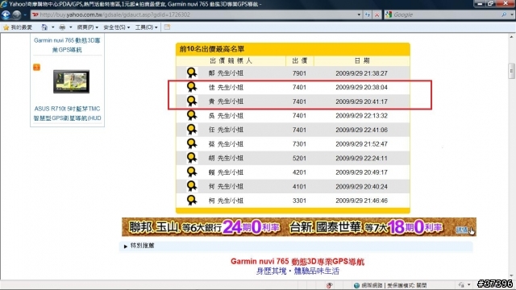Open the 網頁(P) menu
The image size is (516, 290).
[88, 27]
